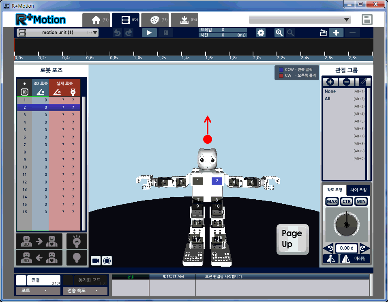
Task: Play the motion unit
Action: tap(149, 33)
